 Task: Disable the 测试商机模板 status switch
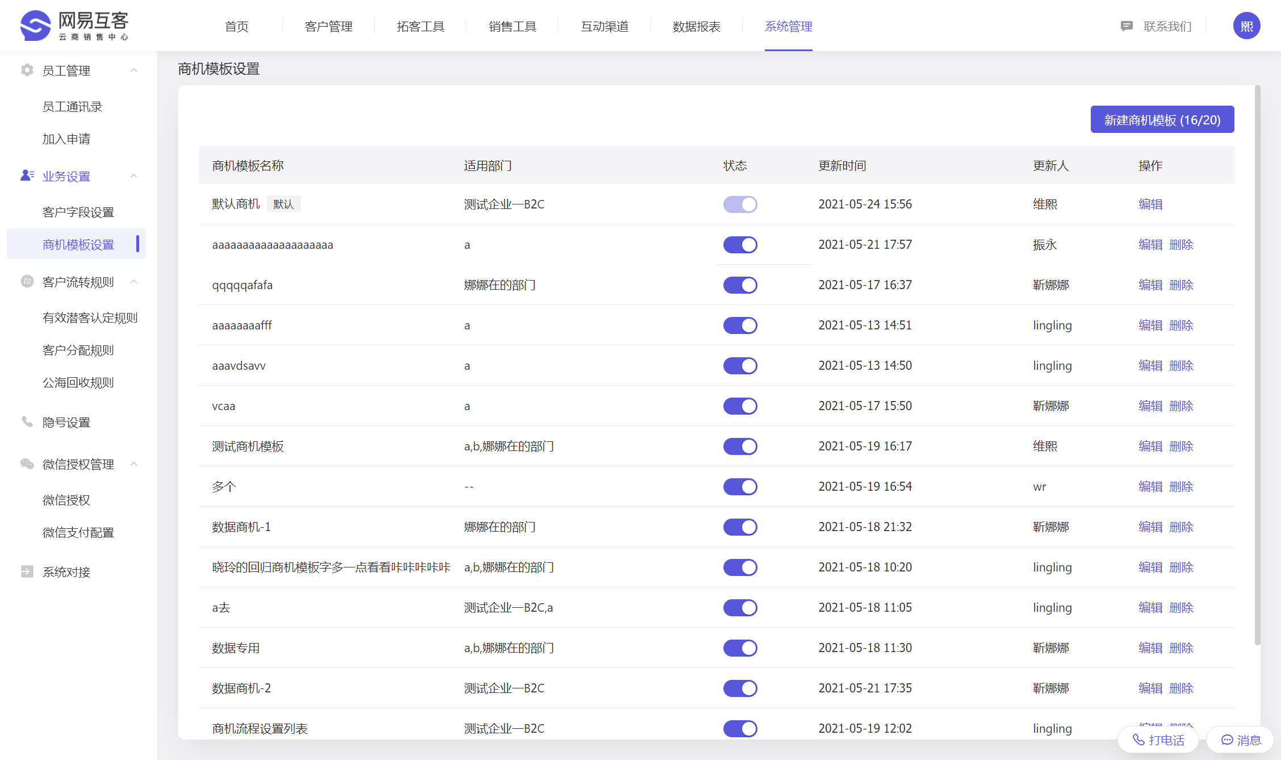[740, 446]
